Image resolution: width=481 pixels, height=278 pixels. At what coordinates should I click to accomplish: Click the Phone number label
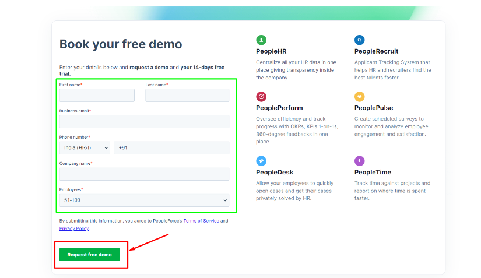point(75,137)
